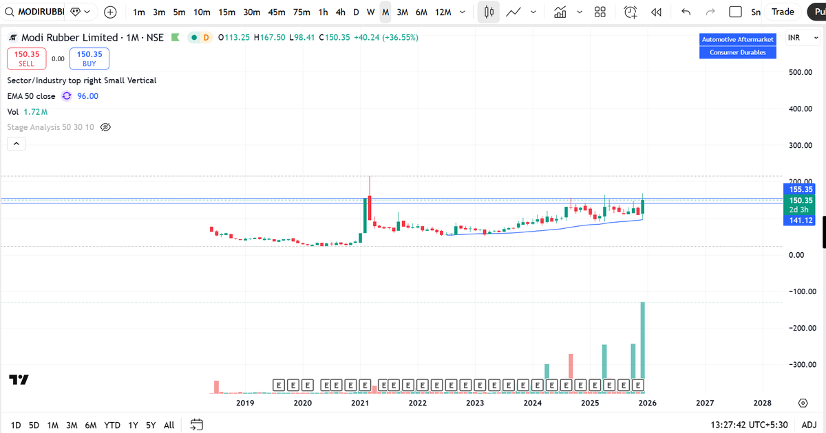
Task: Click the EMA value 96.00
Action: click(87, 96)
